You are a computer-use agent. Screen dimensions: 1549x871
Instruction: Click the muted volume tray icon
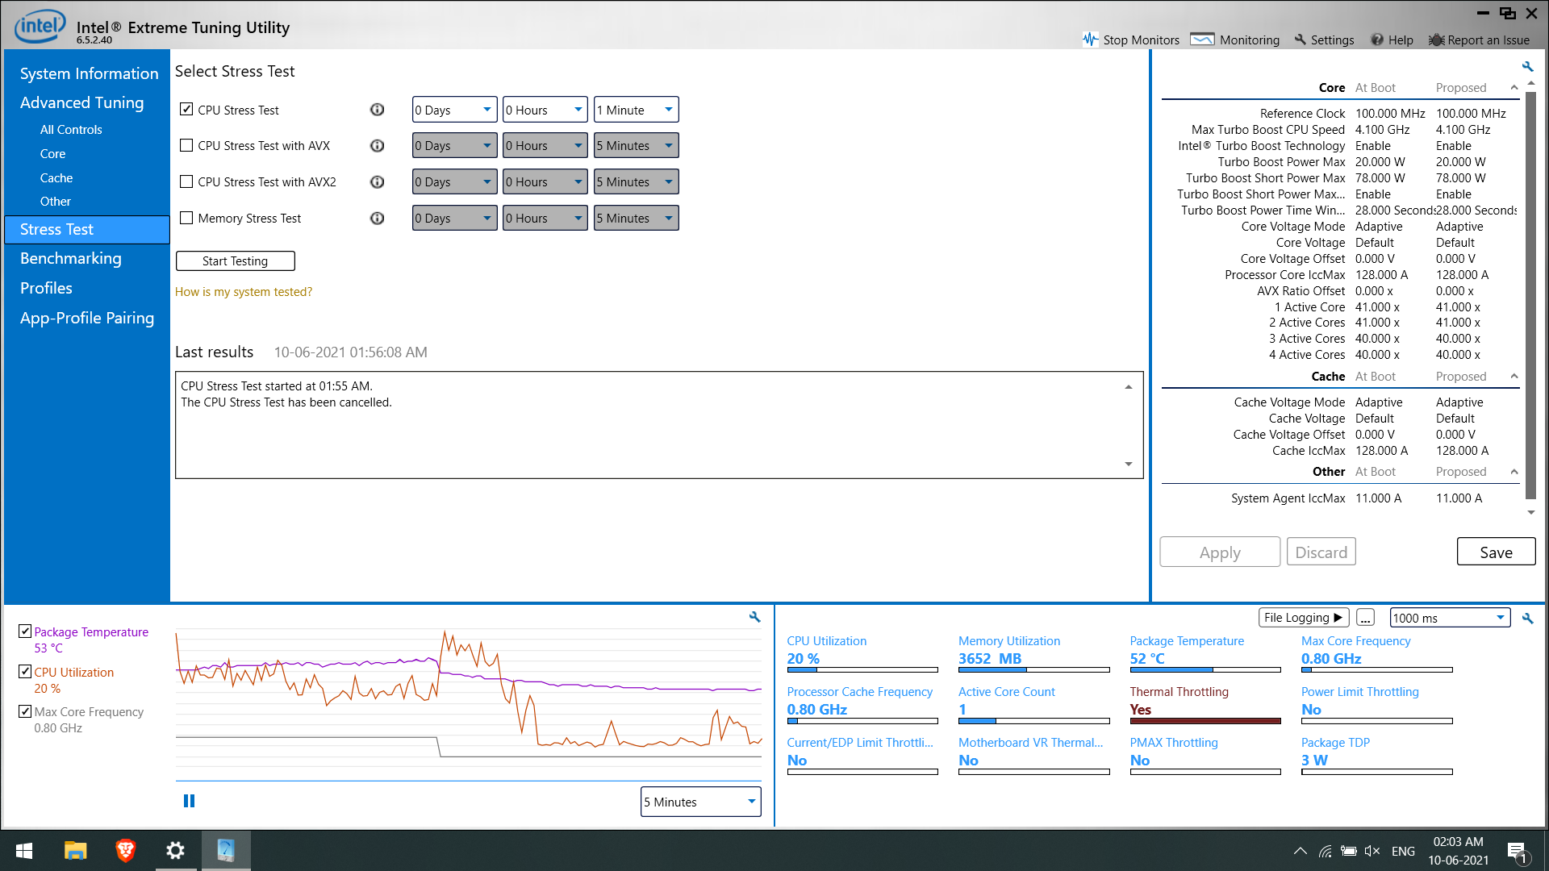1372,851
